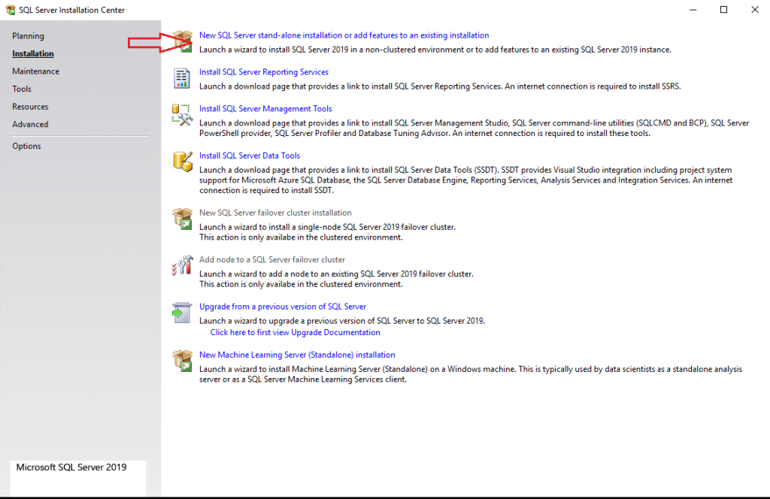This screenshot has width=770, height=499.
Task: Switch to the Maintenance section
Action: coord(35,71)
